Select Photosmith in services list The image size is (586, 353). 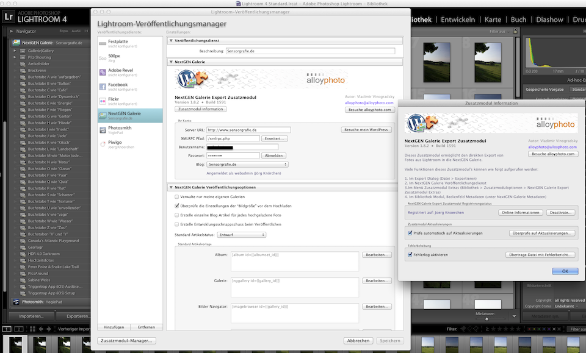(x=130, y=130)
